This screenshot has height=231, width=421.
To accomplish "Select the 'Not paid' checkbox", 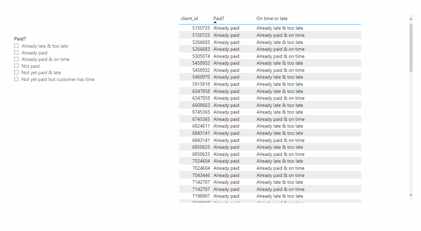I will 16,66.
